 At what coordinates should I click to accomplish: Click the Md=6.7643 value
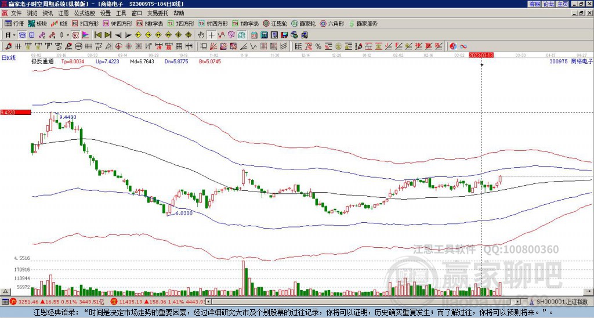[x=142, y=61]
